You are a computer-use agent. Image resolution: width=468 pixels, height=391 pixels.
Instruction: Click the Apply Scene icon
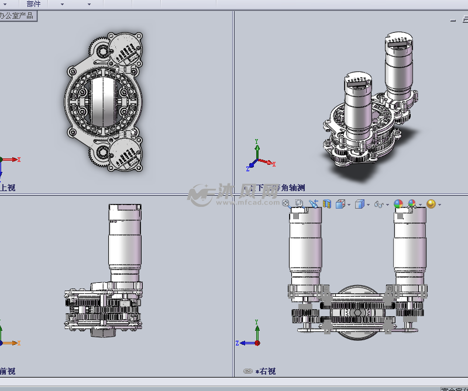coord(412,204)
